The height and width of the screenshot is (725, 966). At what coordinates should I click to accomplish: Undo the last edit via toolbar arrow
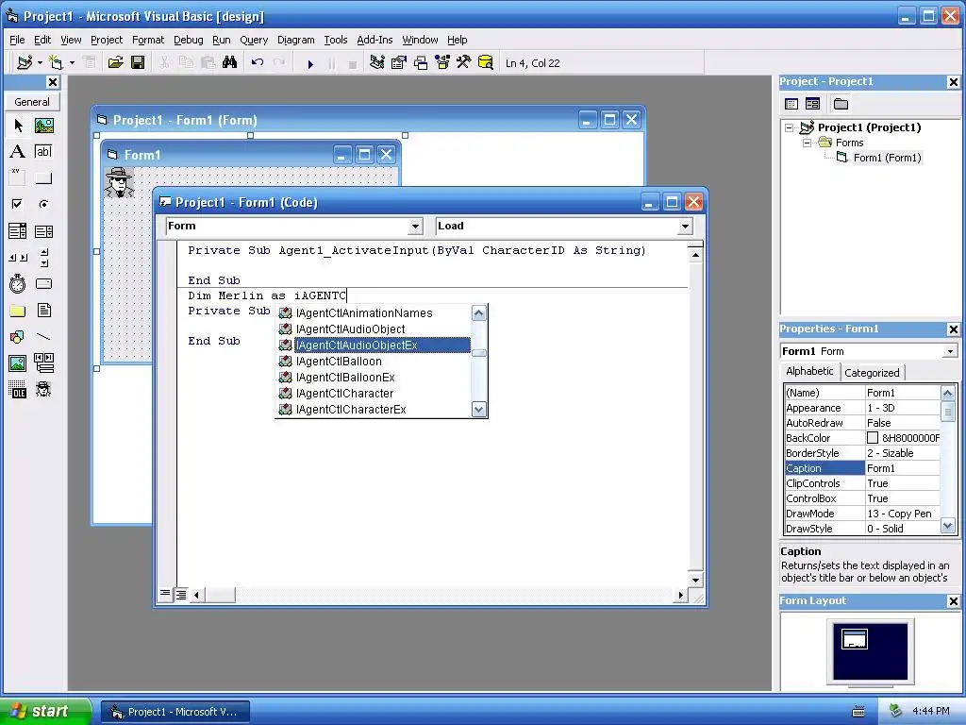pyautogui.click(x=258, y=63)
